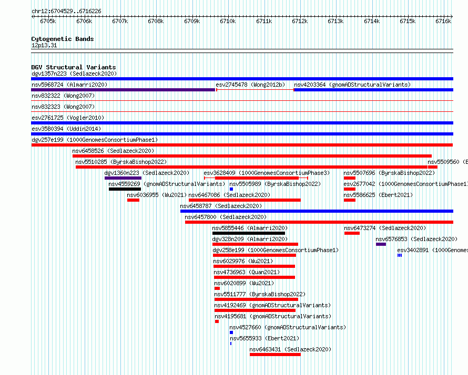Open the nsv832322 (Wong2007) variant label
The width and height of the screenshot is (468, 375).
click(x=63, y=96)
